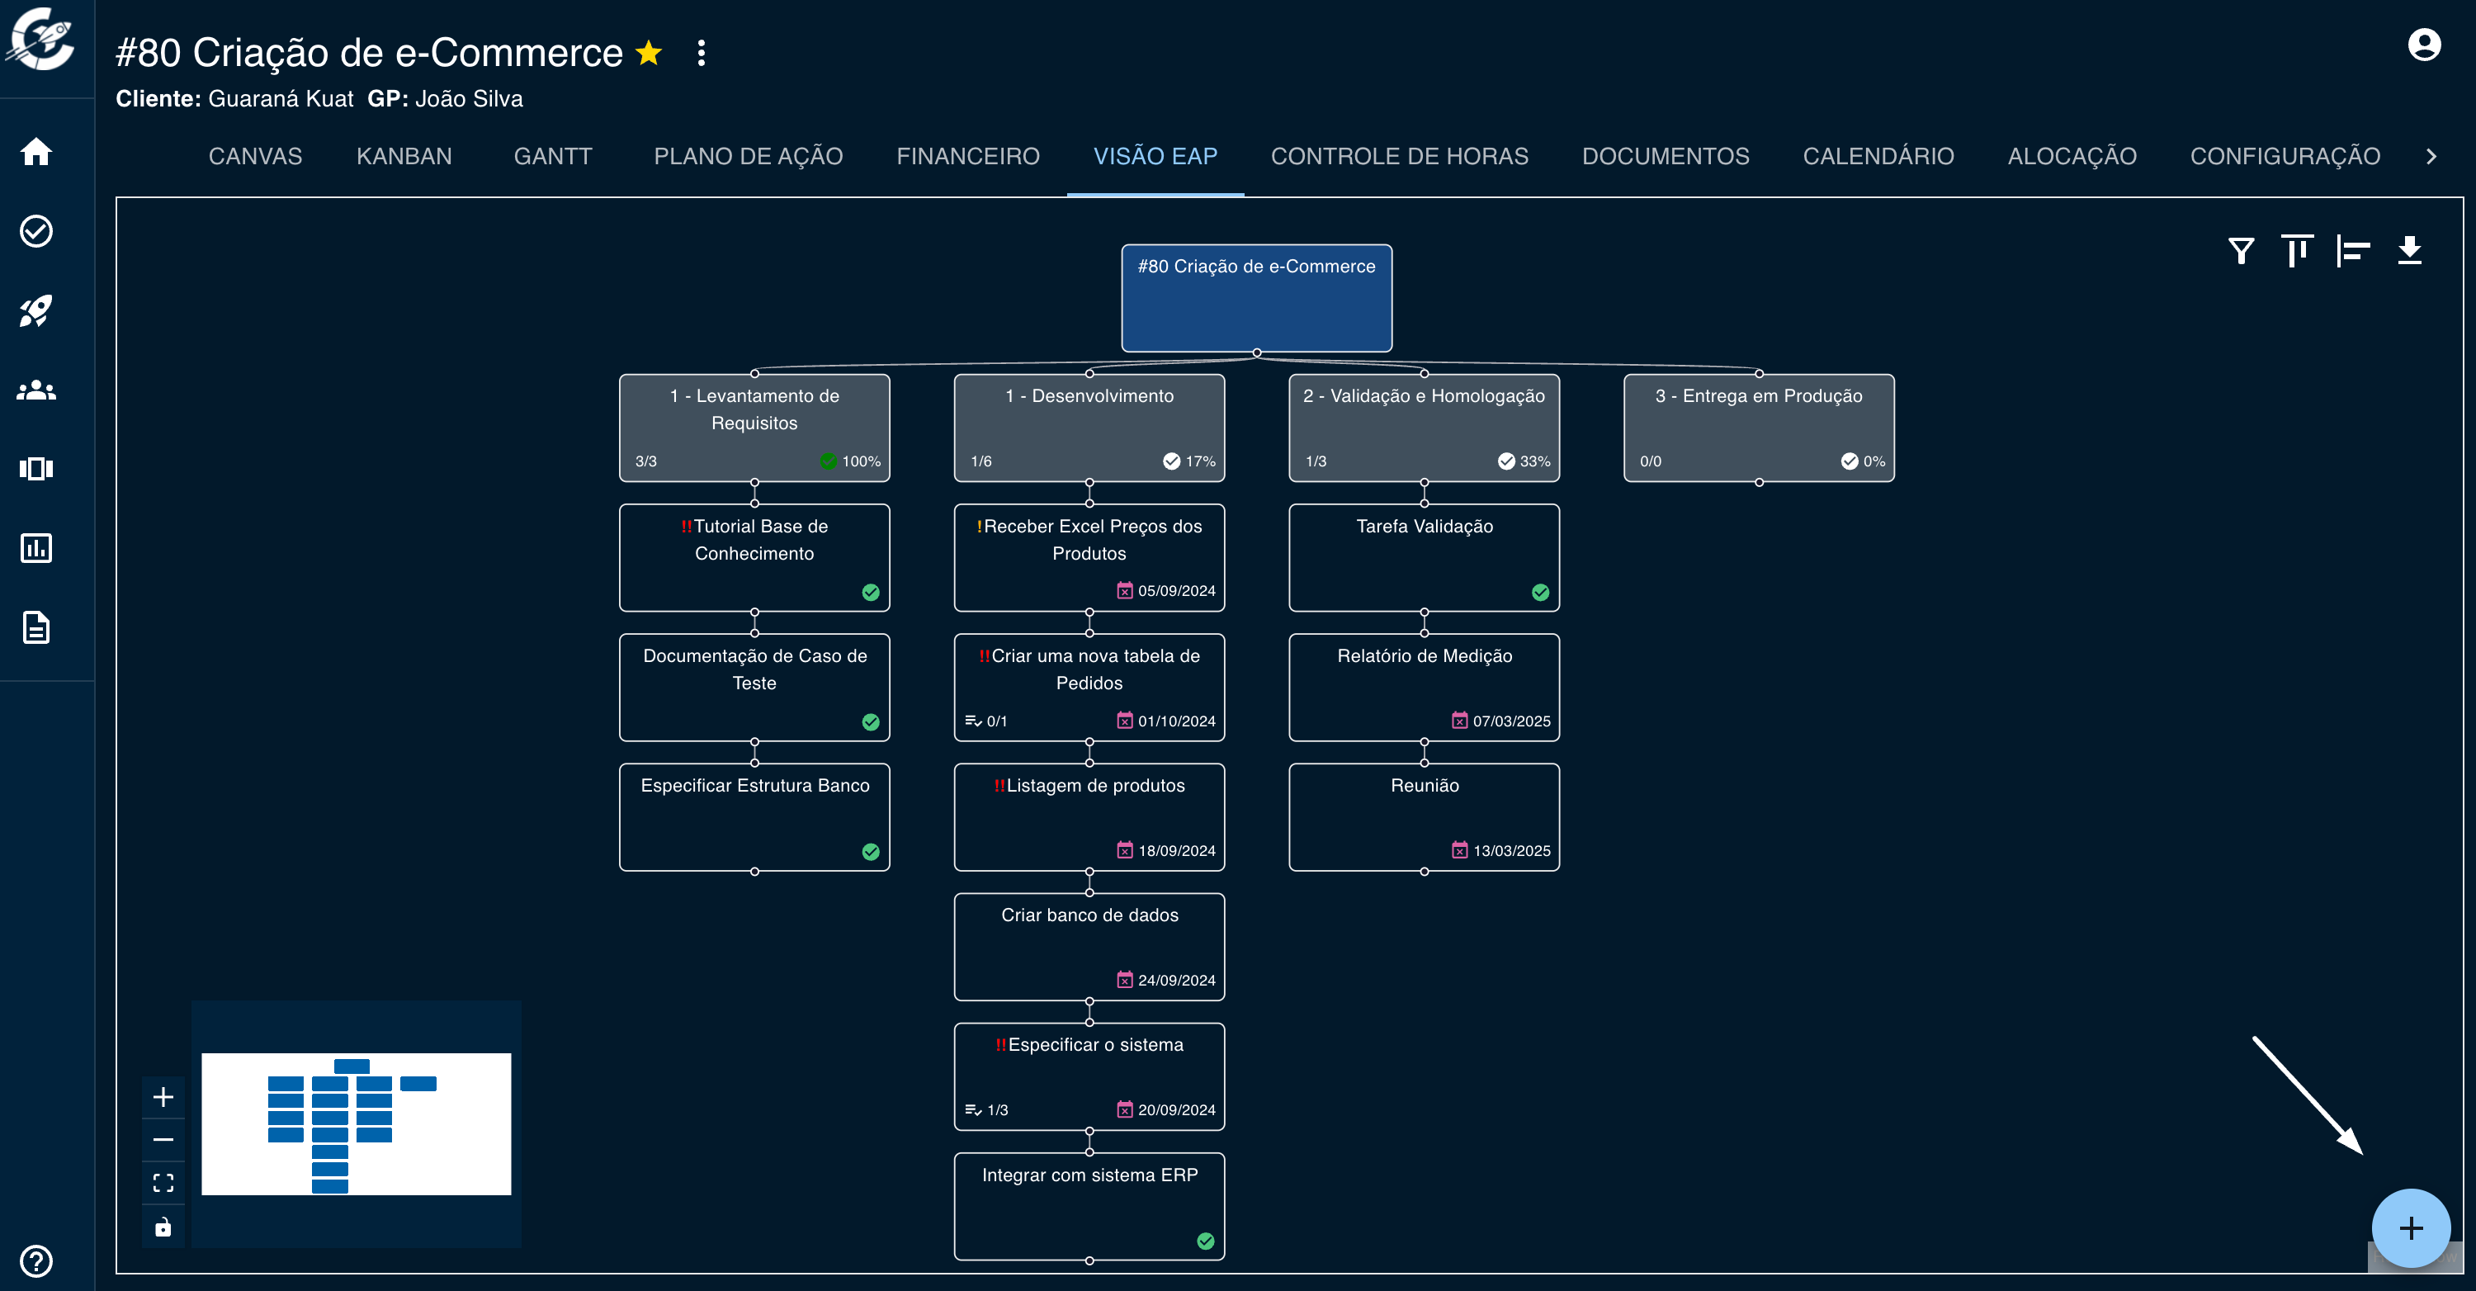Viewport: 2476px width, 1291px height.
Task: Download the EAP diagram
Action: pyautogui.click(x=2408, y=251)
